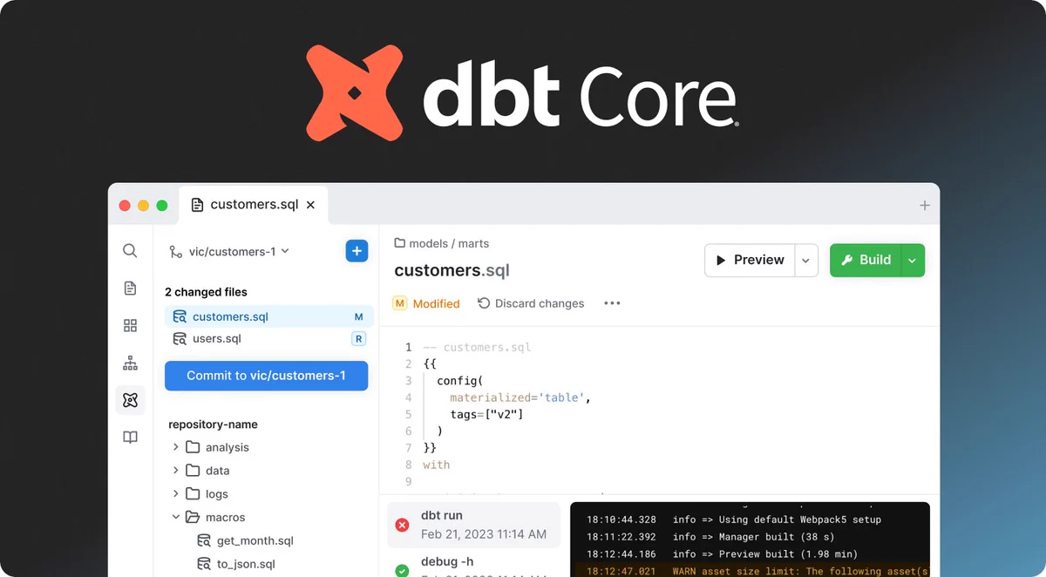Open the book documentation icon in the sidebar
Viewport: 1046px width, 577px height.
point(130,438)
